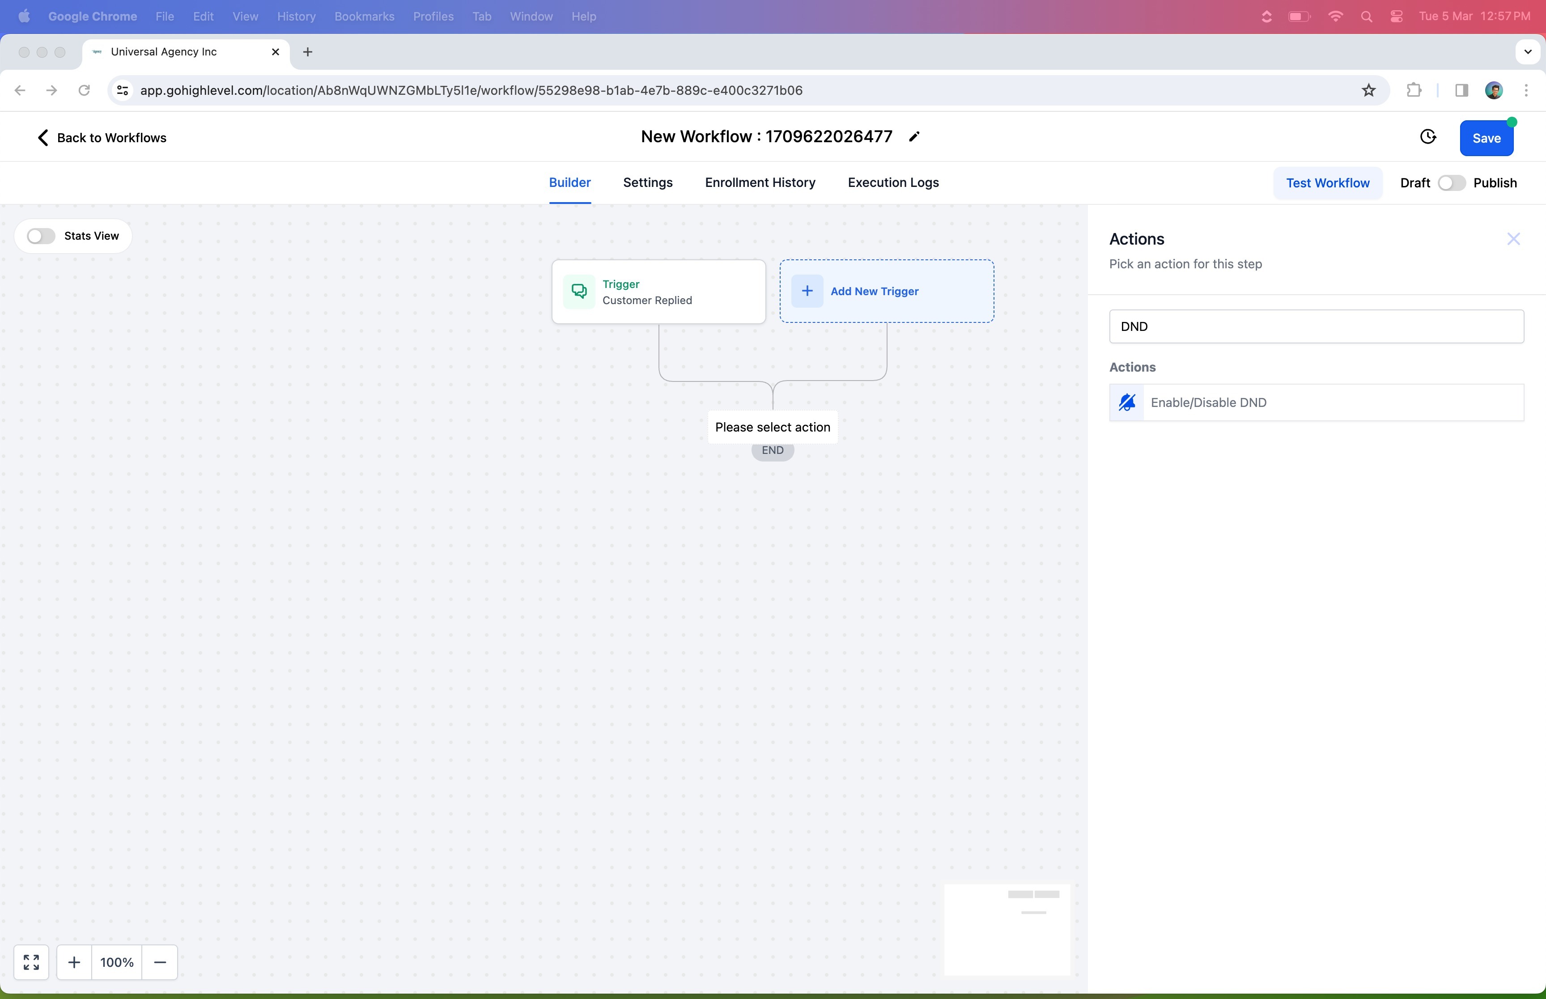Expand the Chrome tab search dropdown arrow
Image resolution: width=1546 pixels, height=999 pixels.
pos(1527,52)
